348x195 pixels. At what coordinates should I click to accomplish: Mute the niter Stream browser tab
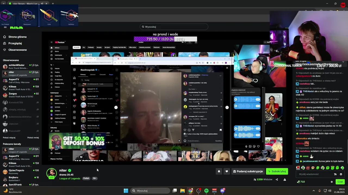(x=42, y=4)
